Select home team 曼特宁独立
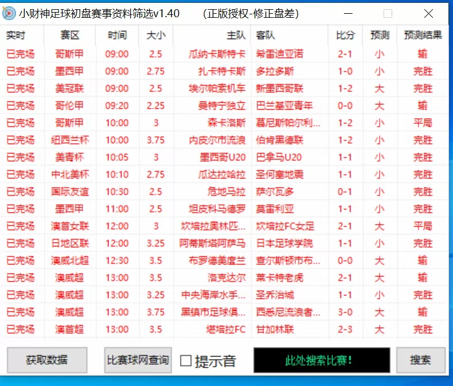The width and height of the screenshot is (453, 386). point(222,106)
